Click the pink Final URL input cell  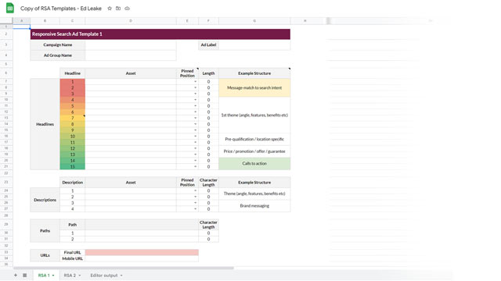click(142, 252)
